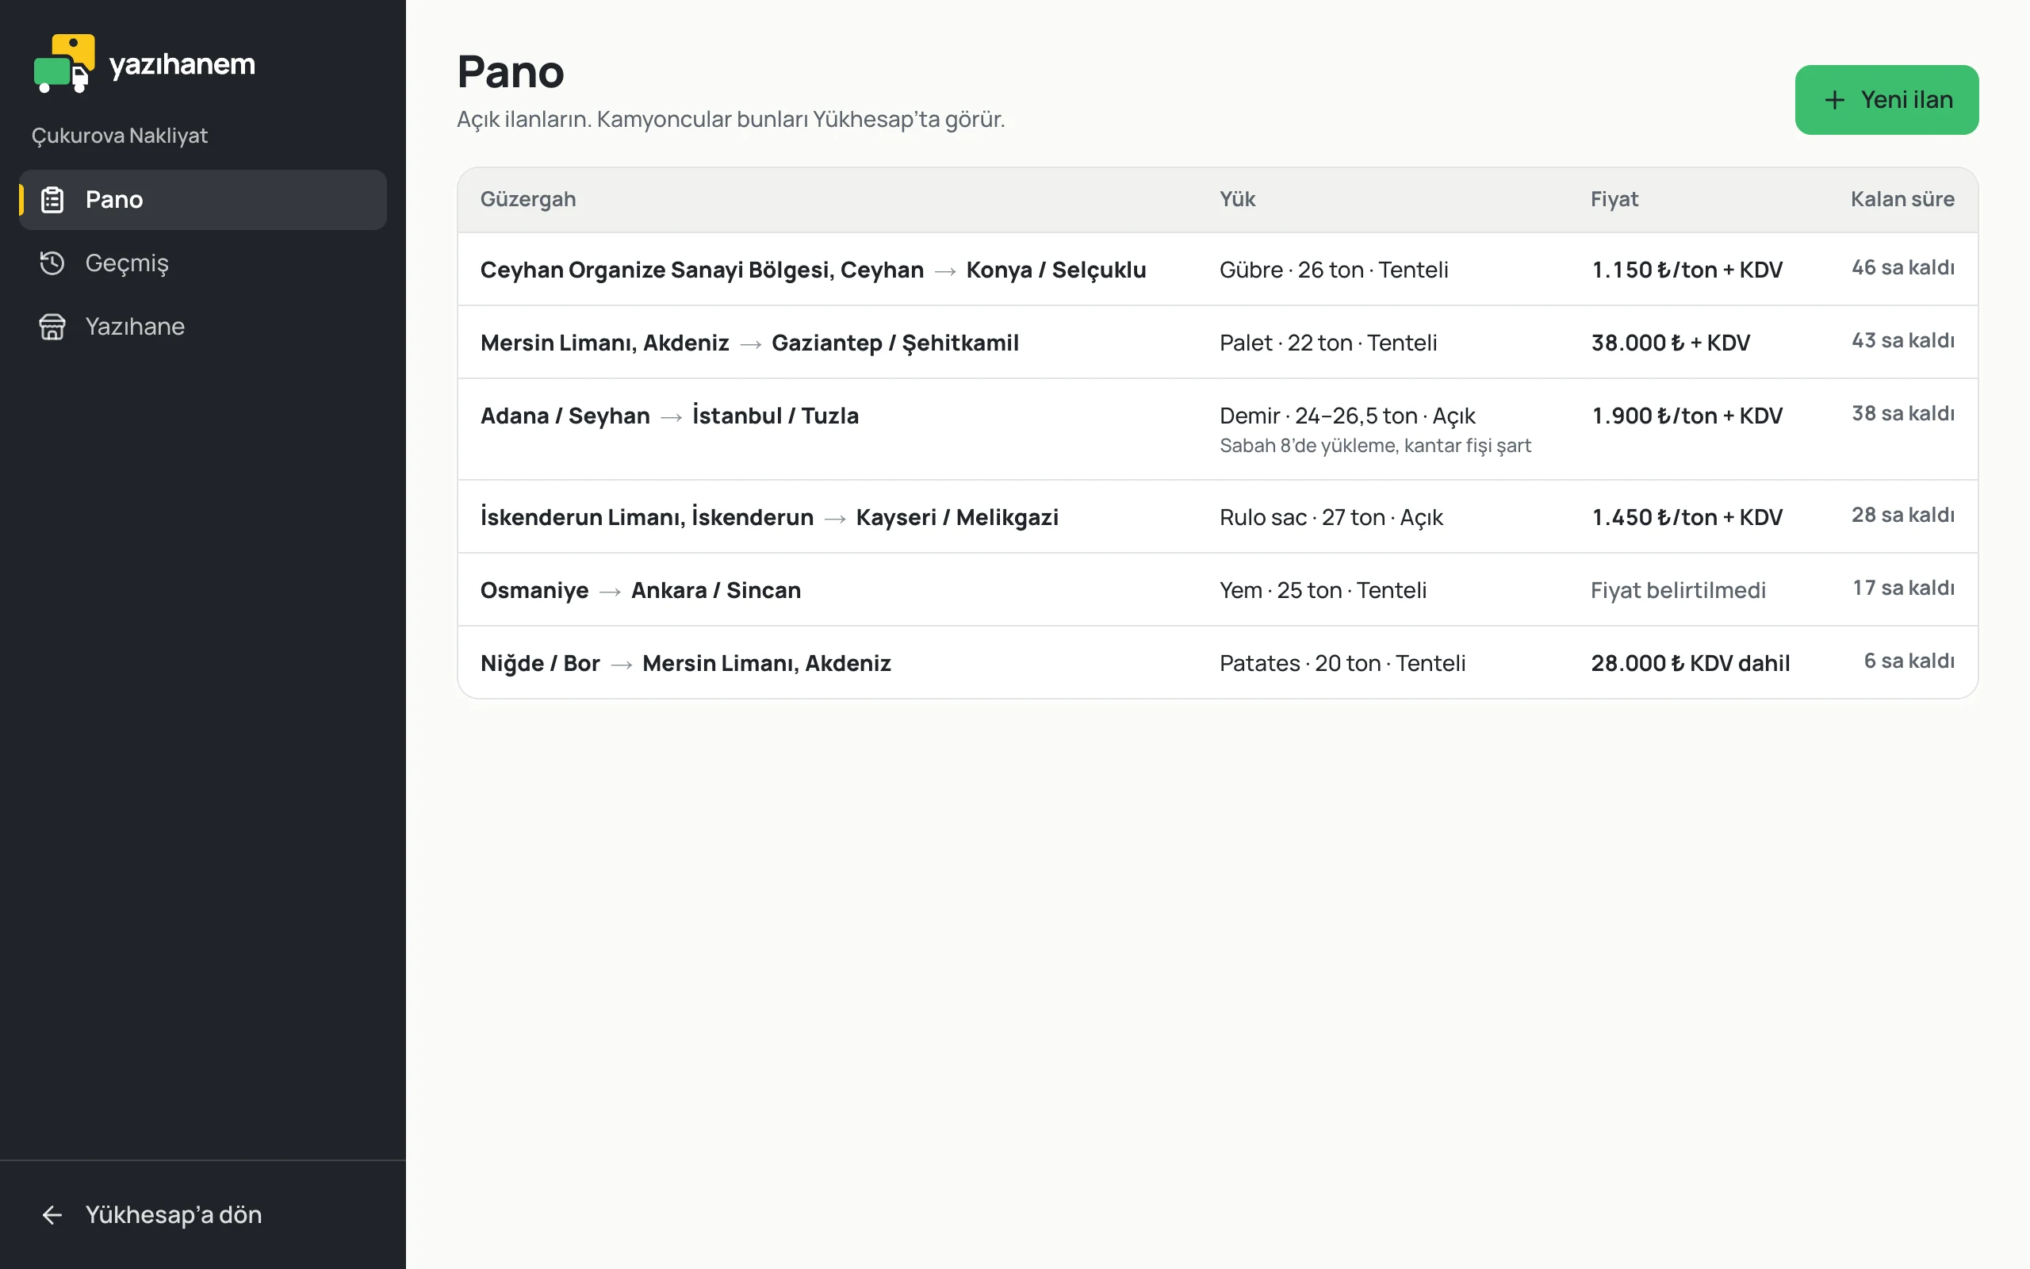Click the Patates · 20 ton · Tenteli cell
The width and height of the screenshot is (2030, 1269).
tap(1342, 663)
